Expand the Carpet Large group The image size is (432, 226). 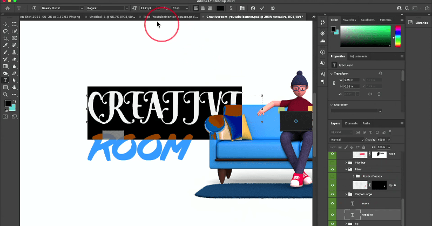pos(346,194)
